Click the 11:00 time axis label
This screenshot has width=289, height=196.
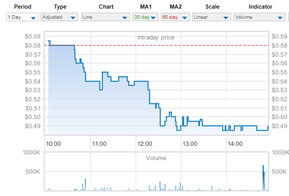tap(100, 144)
